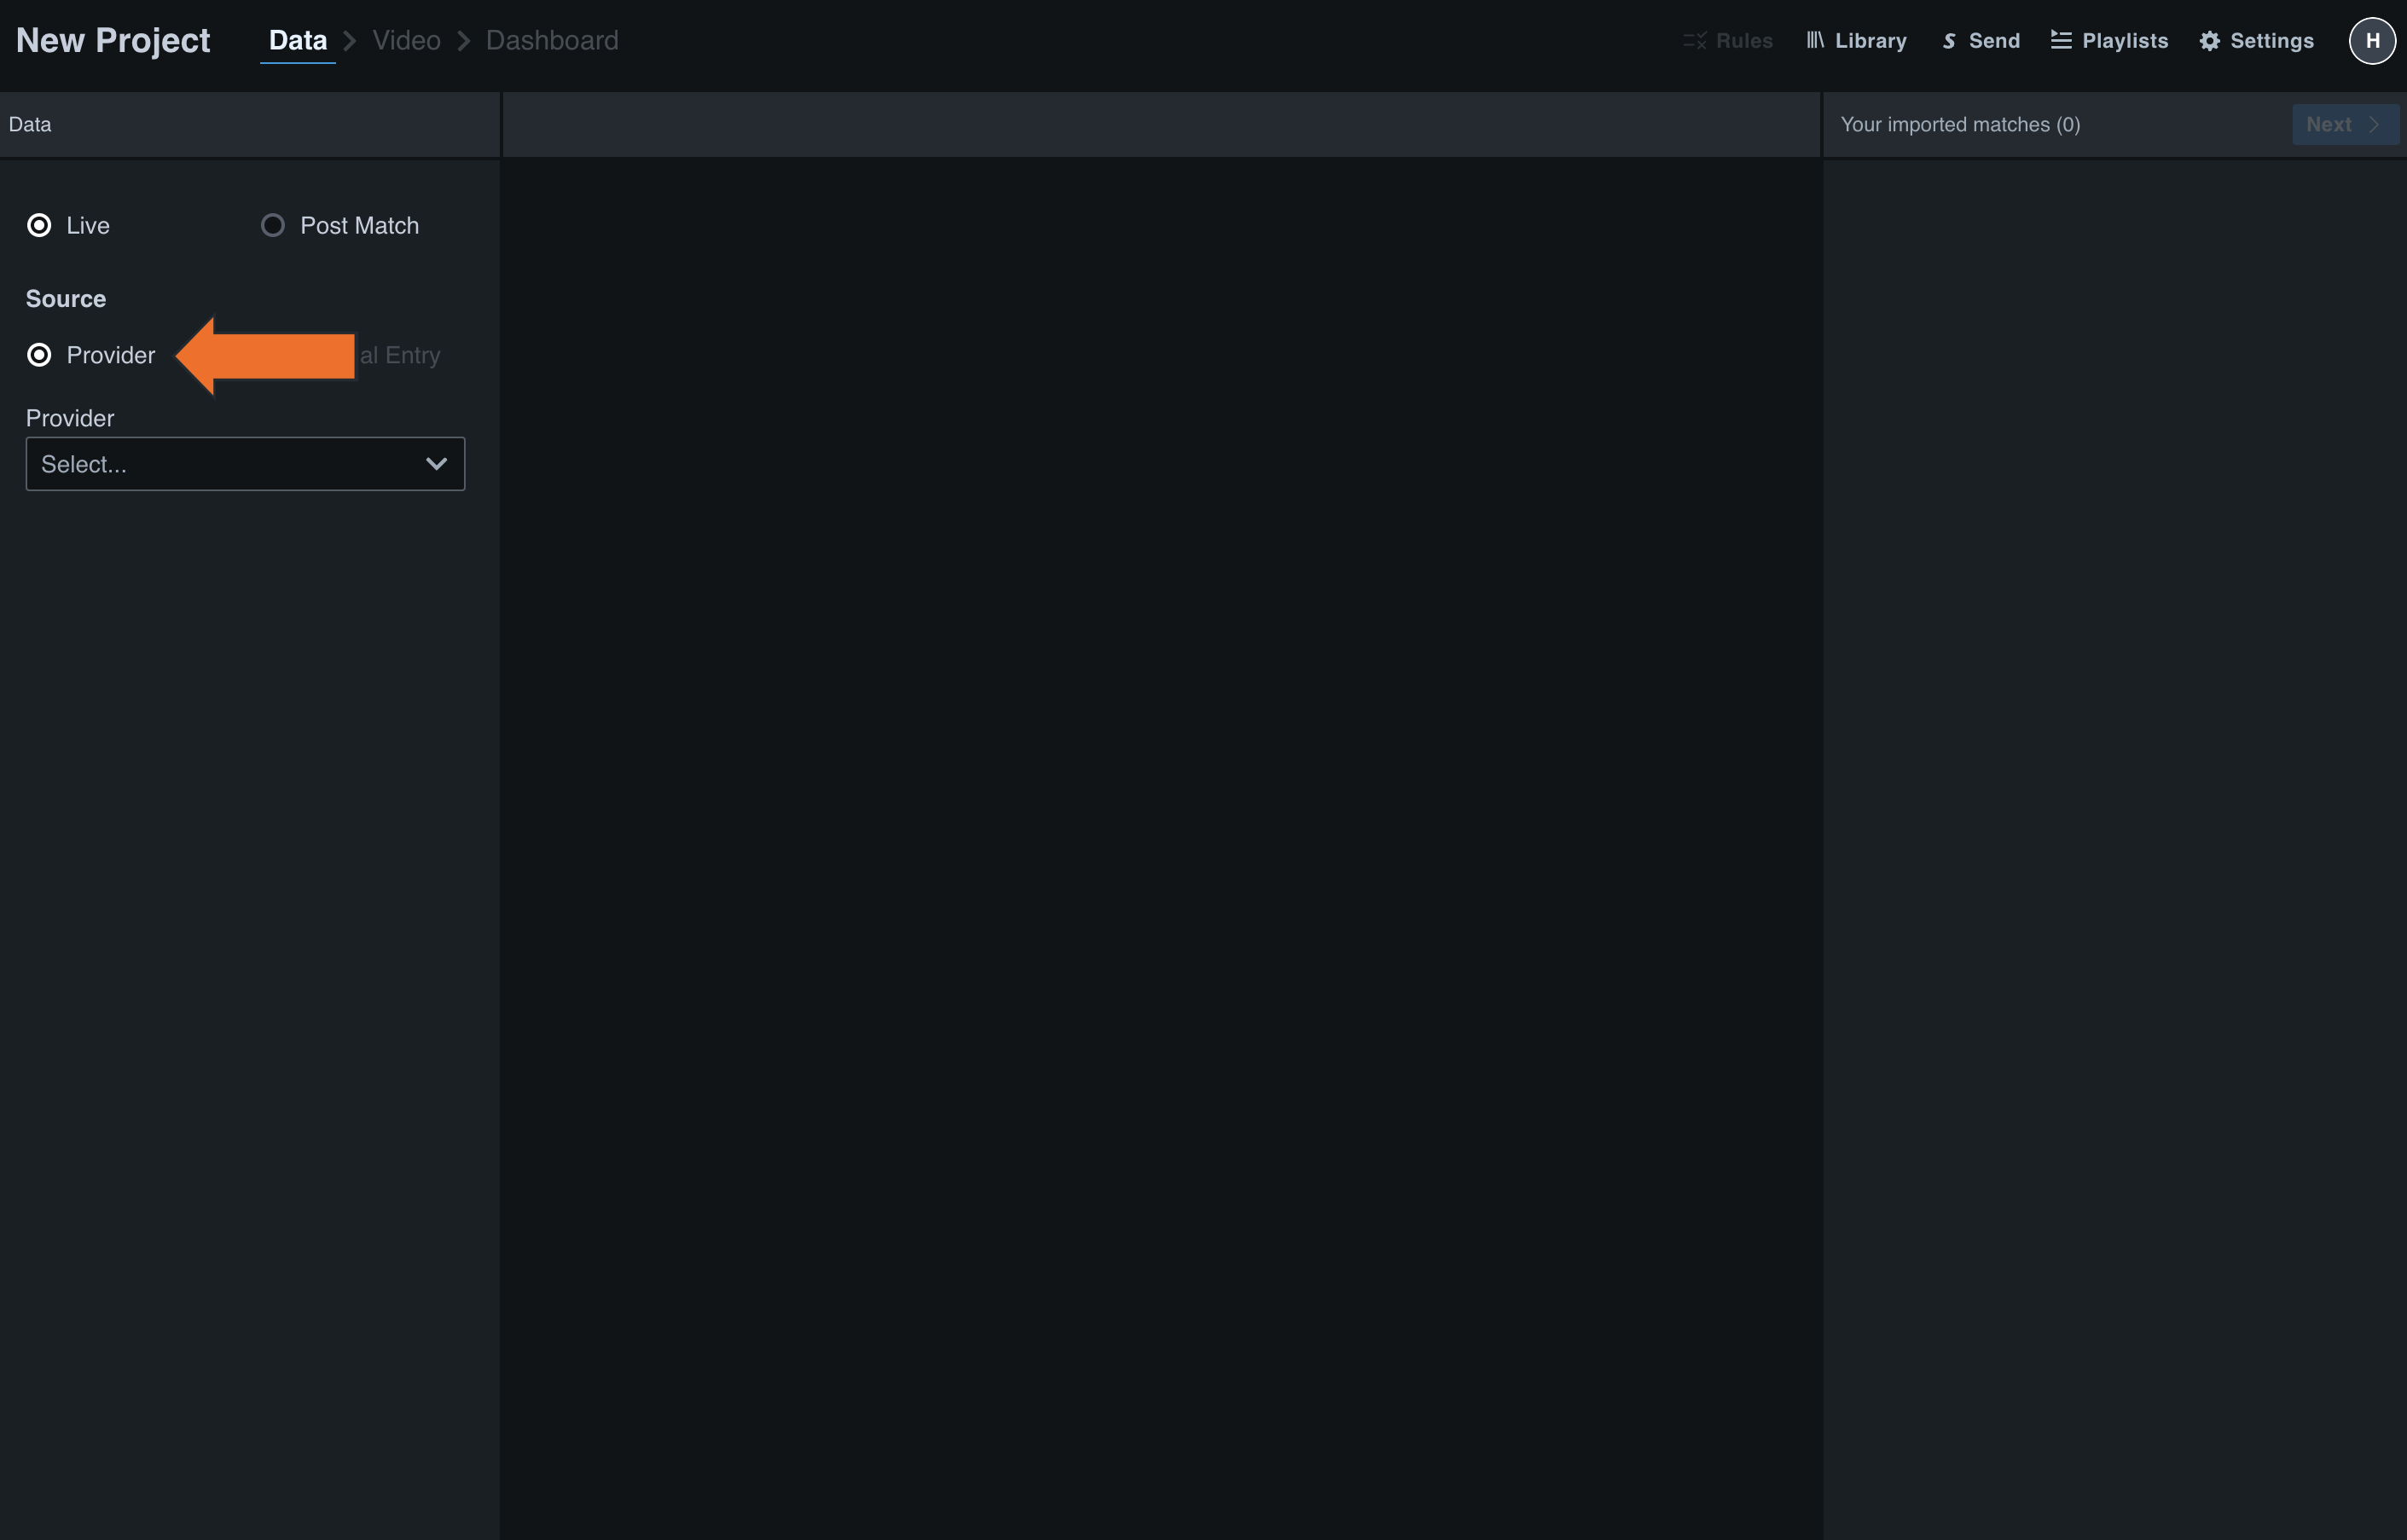Image resolution: width=2407 pixels, height=1540 pixels.
Task: Click the Settings gear icon
Action: [x=2209, y=41]
